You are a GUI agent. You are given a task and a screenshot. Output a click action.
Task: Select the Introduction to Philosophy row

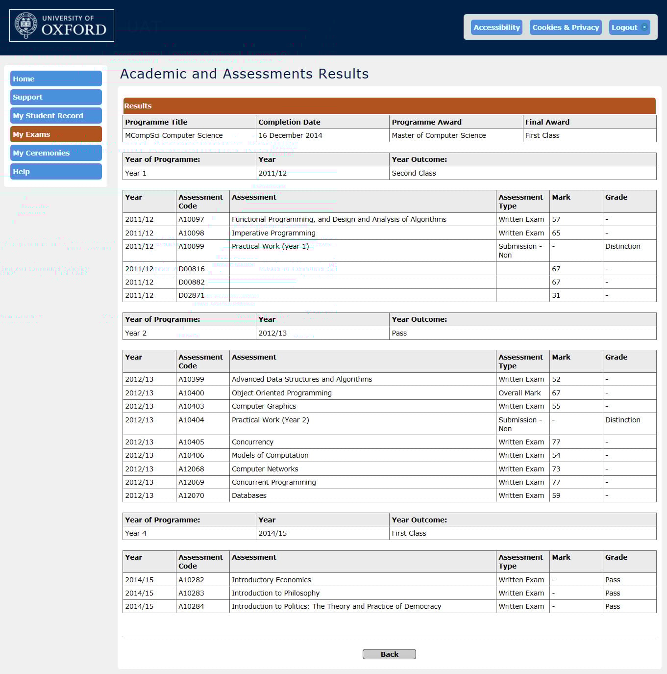[x=275, y=593]
